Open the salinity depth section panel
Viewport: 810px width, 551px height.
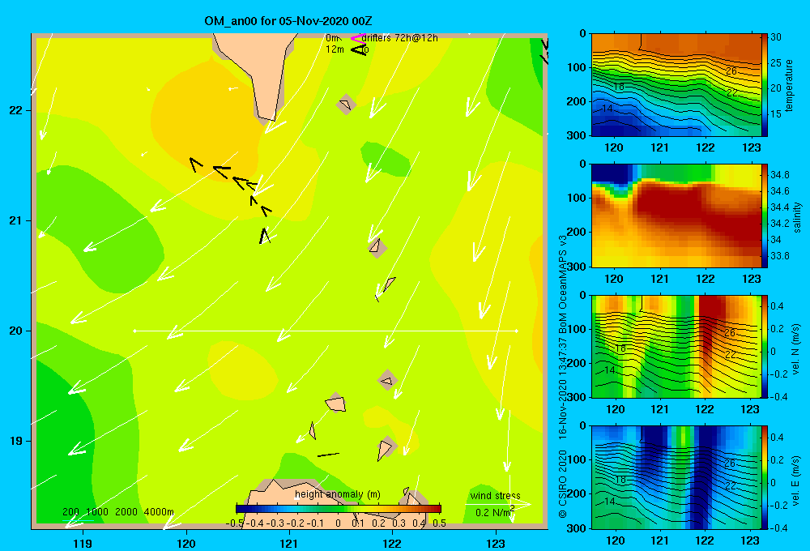pos(676,216)
